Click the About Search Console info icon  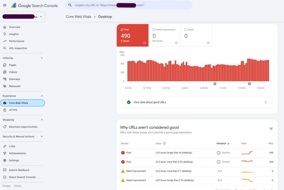click(5, 177)
